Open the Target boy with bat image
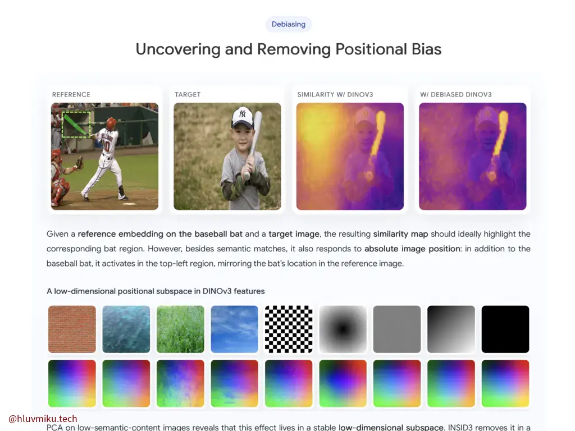Image resolution: width=575 pixels, height=431 pixels. point(227,156)
